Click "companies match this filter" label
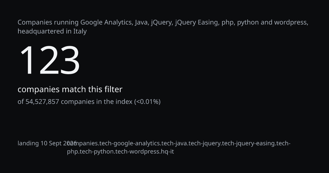The width and height of the screenshot is (329, 173). point(70,90)
